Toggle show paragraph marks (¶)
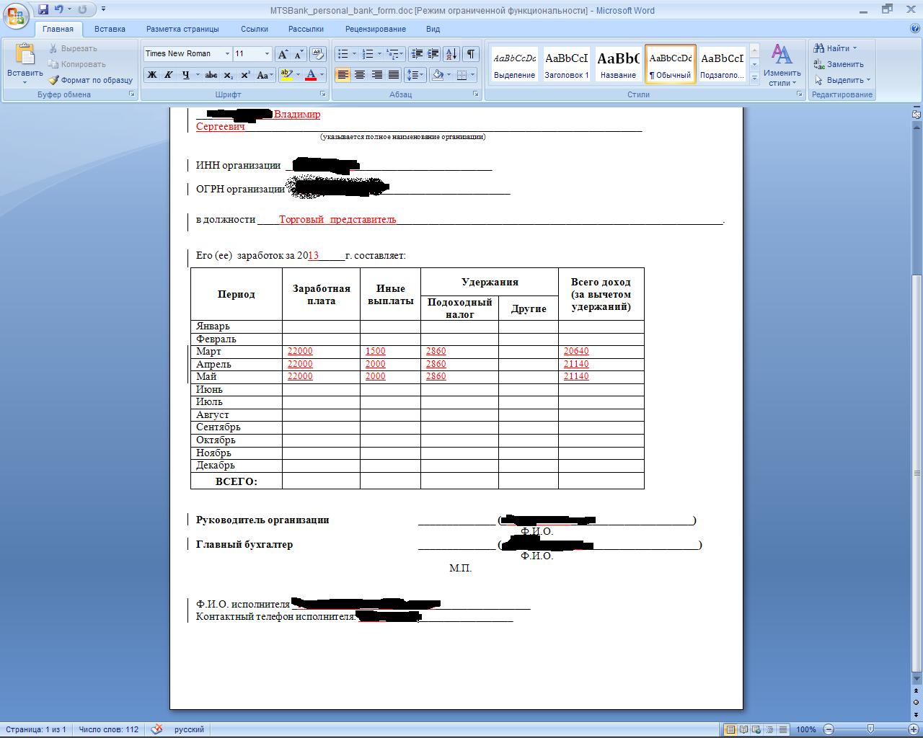 coord(470,54)
